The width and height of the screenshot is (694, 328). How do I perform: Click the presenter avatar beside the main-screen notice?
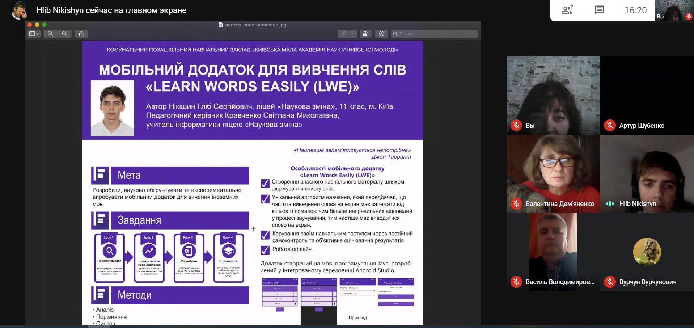point(20,10)
